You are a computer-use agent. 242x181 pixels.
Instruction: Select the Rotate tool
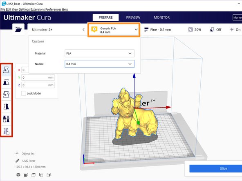(x=6, y=94)
